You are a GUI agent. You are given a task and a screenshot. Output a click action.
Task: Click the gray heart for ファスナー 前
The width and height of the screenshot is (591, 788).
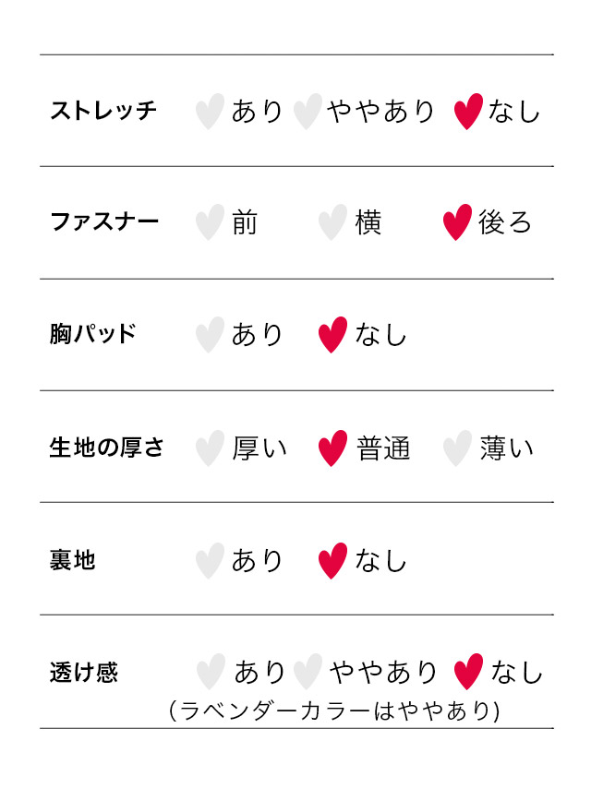point(210,222)
